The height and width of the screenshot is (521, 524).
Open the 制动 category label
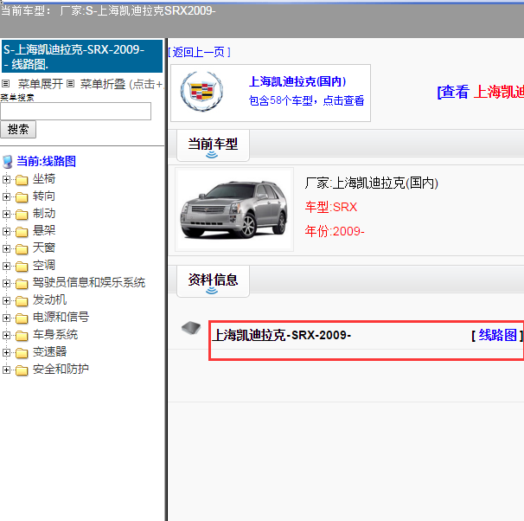tap(44, 214)
